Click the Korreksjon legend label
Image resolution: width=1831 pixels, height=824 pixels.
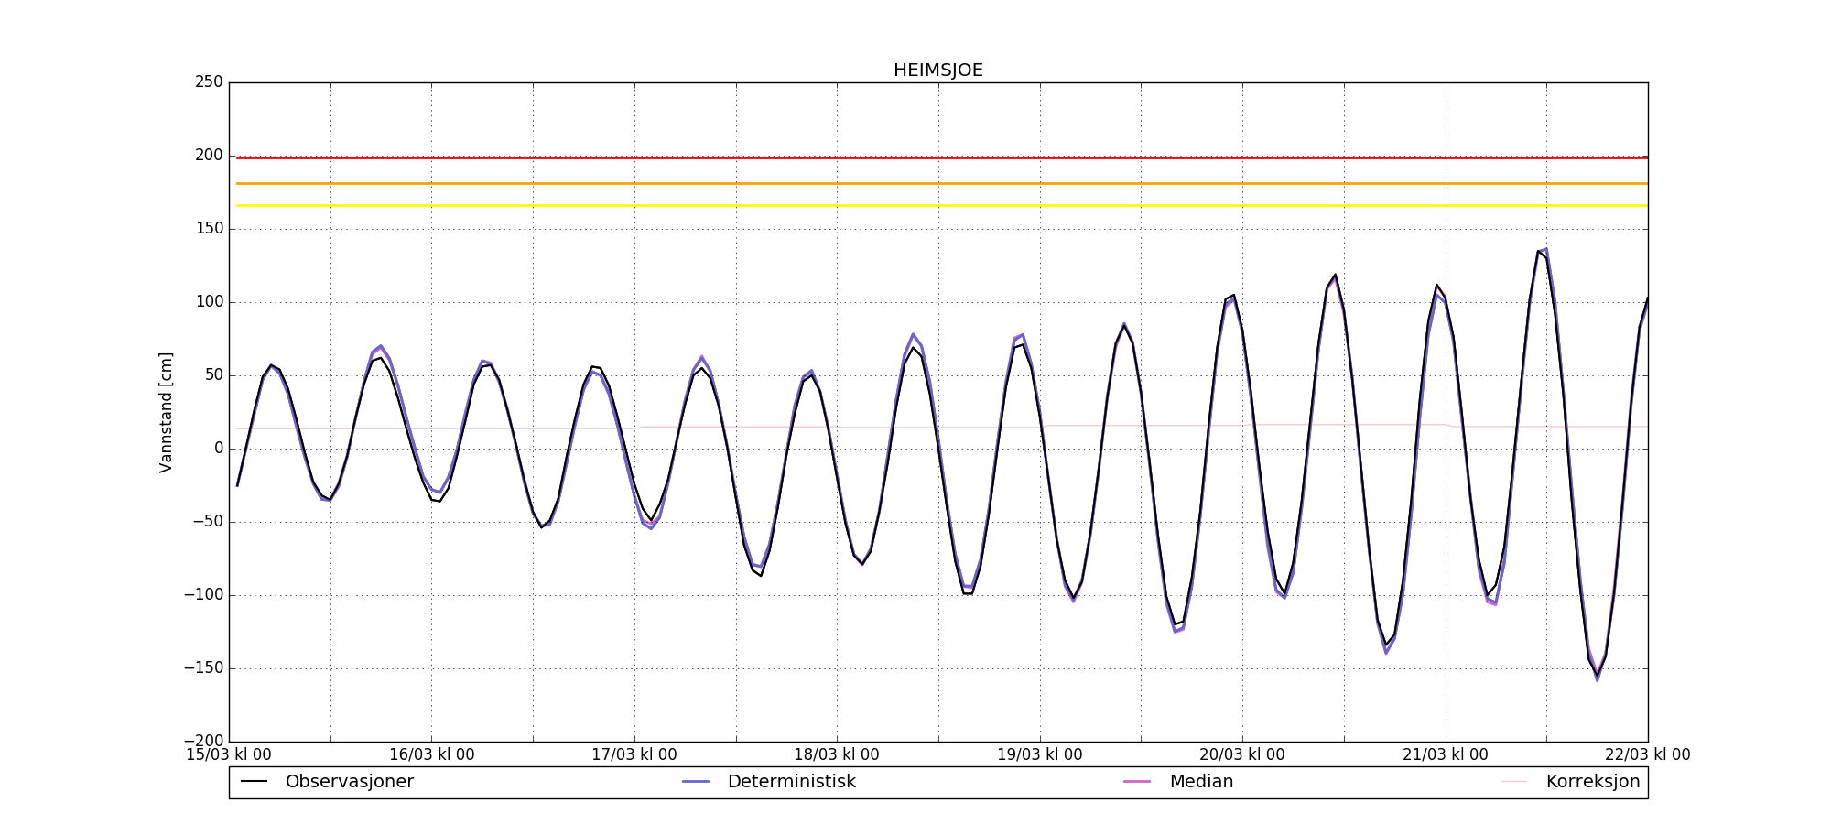tap(1592, 782)
